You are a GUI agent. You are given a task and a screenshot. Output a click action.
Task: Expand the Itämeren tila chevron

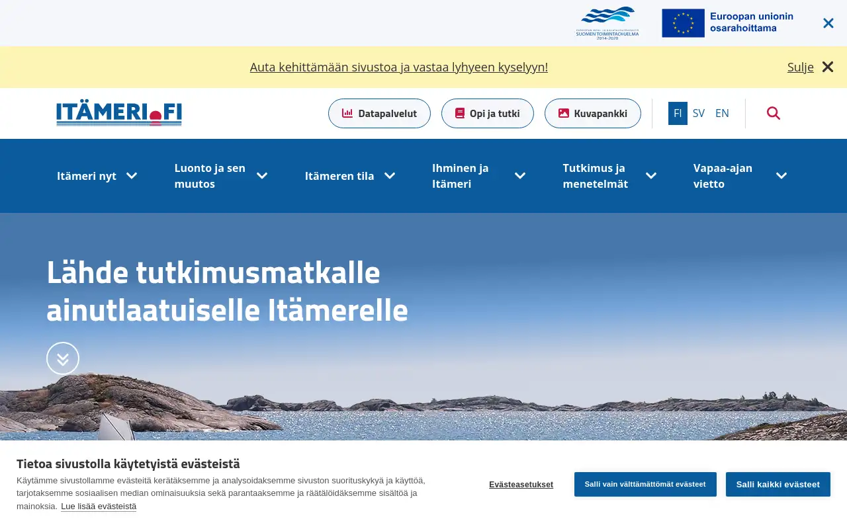coord(390,176)
